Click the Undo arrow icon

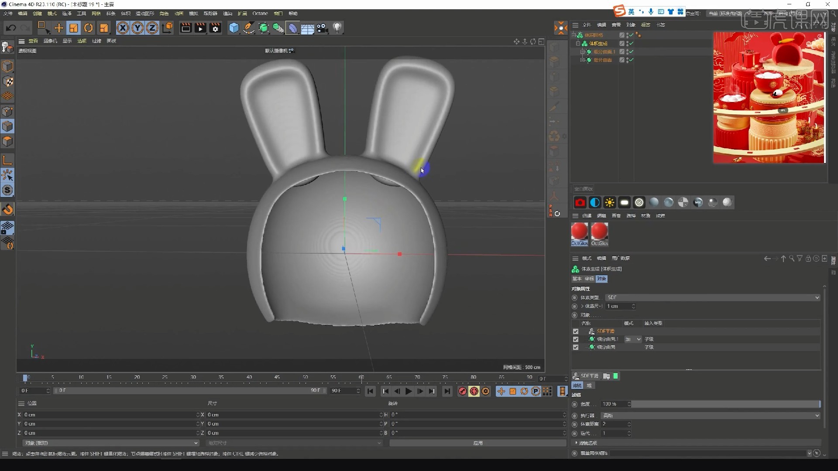click(x=11, y=28)
